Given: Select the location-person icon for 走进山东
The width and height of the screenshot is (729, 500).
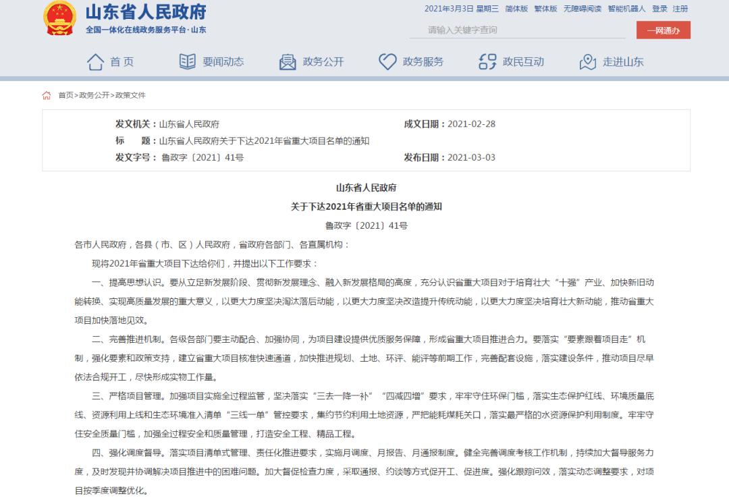Looking at the screenshot, I should pyautogui.click(x=587, y=61).
